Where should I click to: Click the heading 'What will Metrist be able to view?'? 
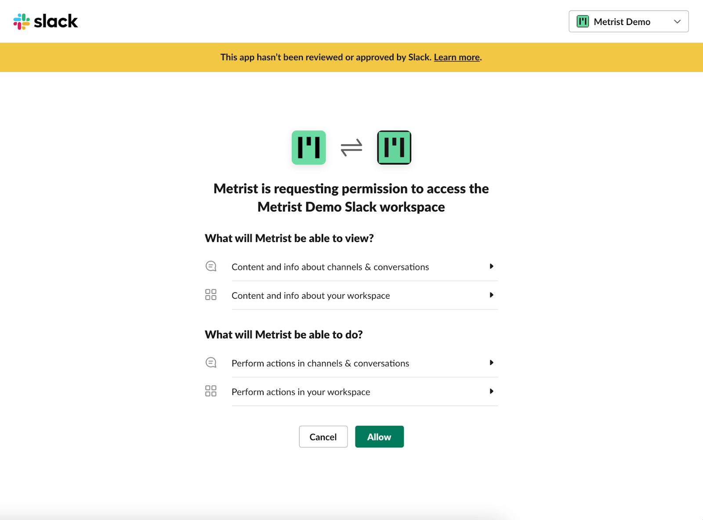pyautogui.click(x=289, y=238)
